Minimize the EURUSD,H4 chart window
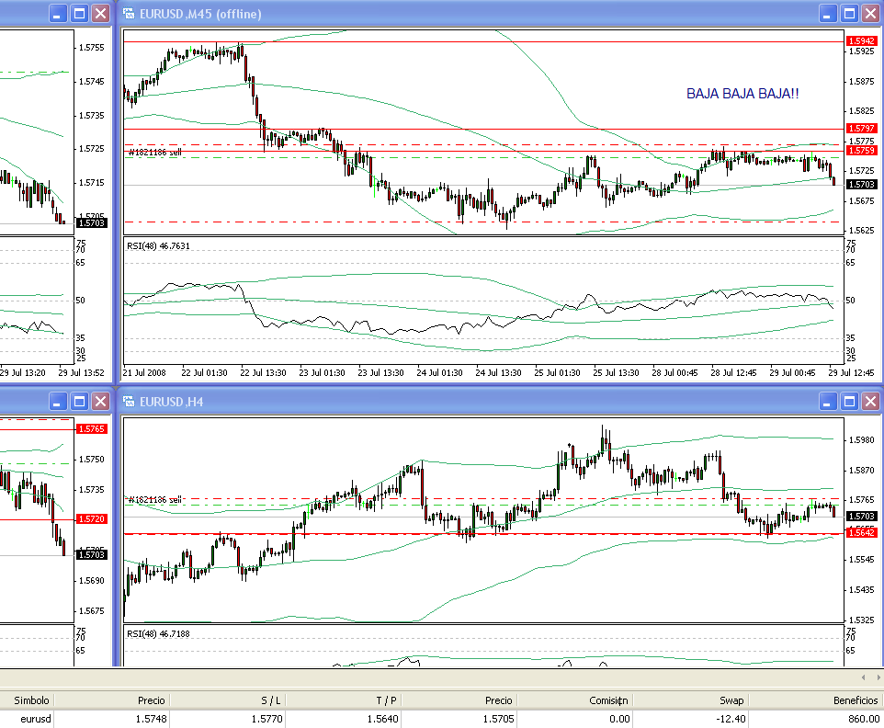 point(828,402)
